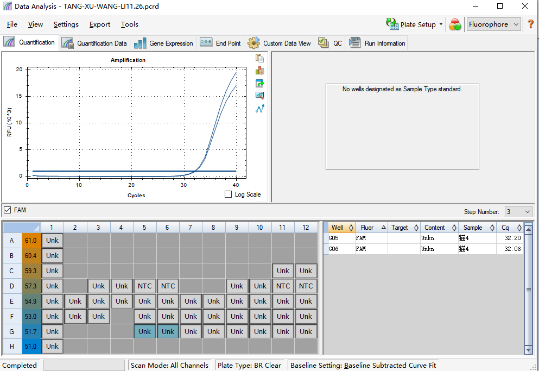Click Scan Mode: All Channels status
Viewport: 539px width, 371px height.
click(x=169, y=365)
